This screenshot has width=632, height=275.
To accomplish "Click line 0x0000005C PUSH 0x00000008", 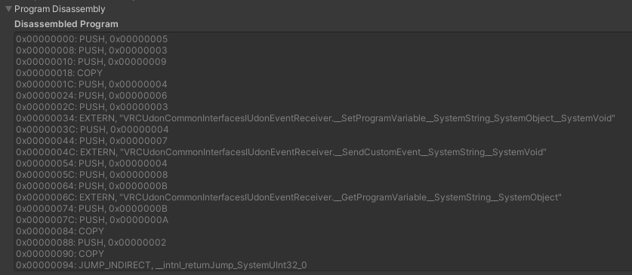I will point(92,175).
